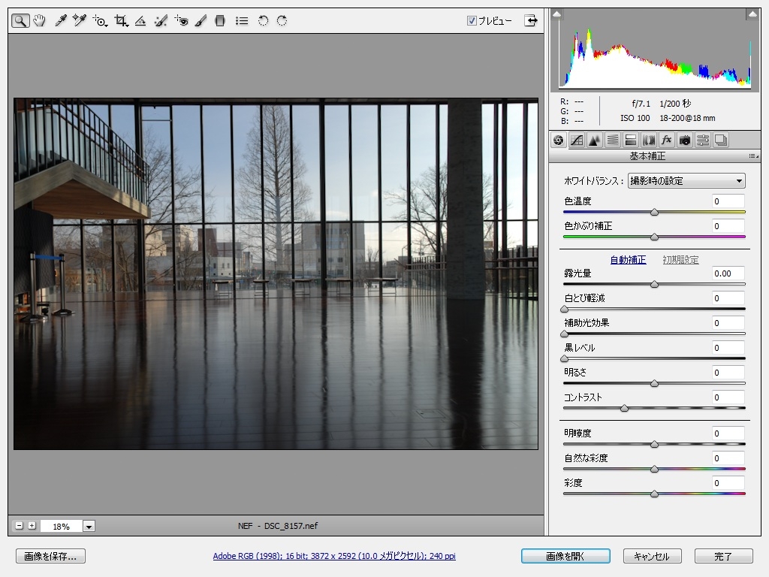Select the White Balance eyedropper tool
Viewport: 769px width, 577px height.
[61, 21]
